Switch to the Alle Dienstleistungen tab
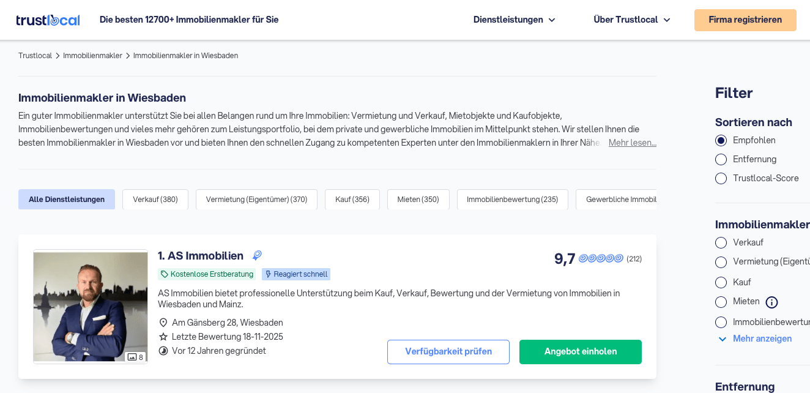The image size is (810, 393). [x=67, y=199]
